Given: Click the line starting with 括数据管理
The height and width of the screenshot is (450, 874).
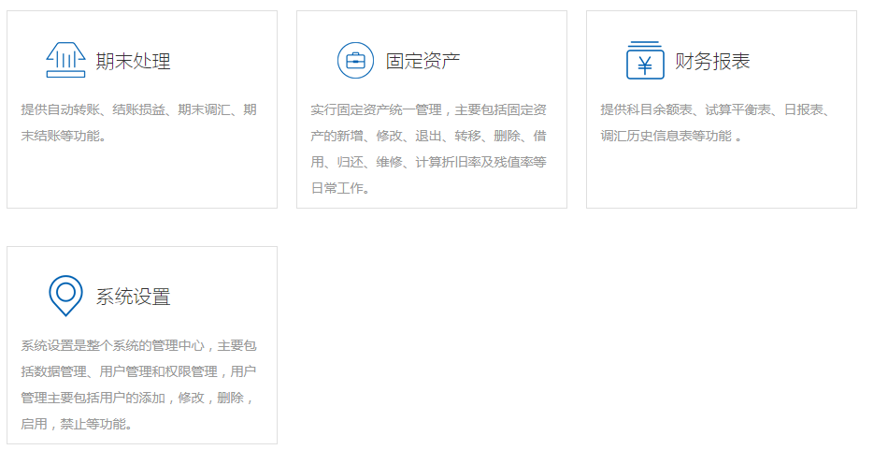Looking at the screenshot, I should [139, 371].
